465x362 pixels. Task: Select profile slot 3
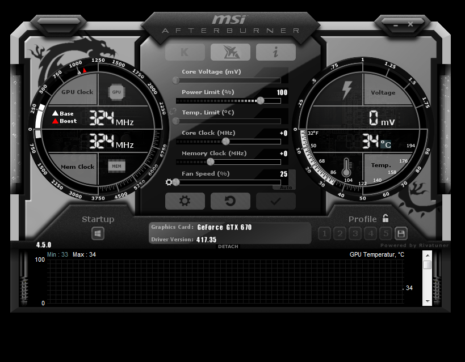355,234
